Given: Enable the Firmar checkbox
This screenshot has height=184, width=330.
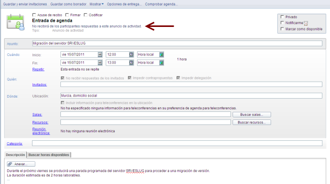Looking at the screenshot, I should pyautogui.click(x=67, y=15).
